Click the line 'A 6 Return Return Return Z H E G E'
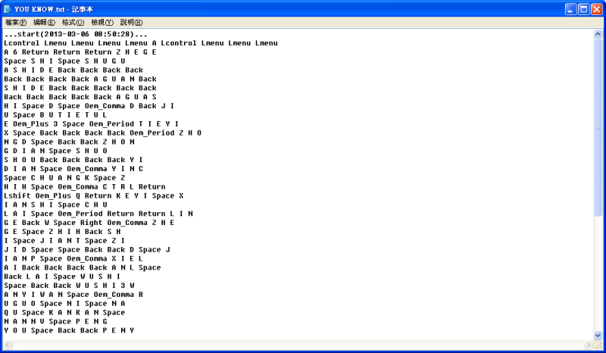606x353 pixels. click(80, 52)
